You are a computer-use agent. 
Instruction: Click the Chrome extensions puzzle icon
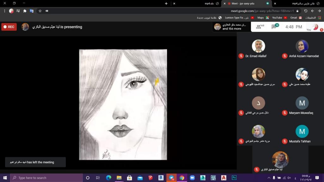(x=25, y=11)
